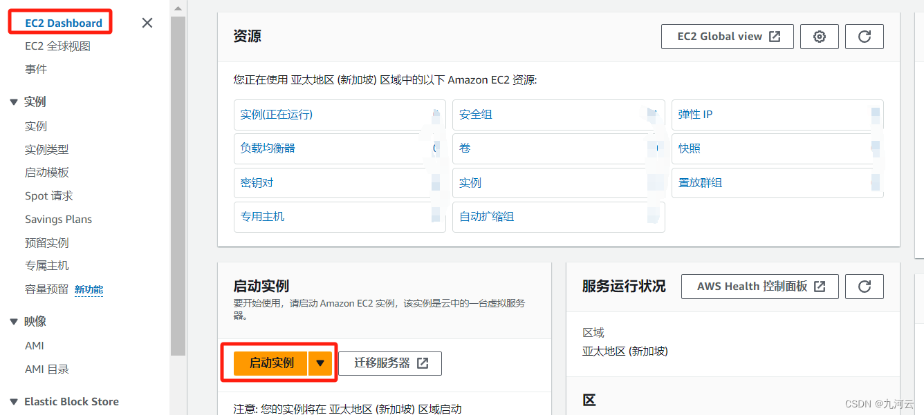Open AMI 目录 in sidebar
This screenshot has height=415, width=924.
47,369
